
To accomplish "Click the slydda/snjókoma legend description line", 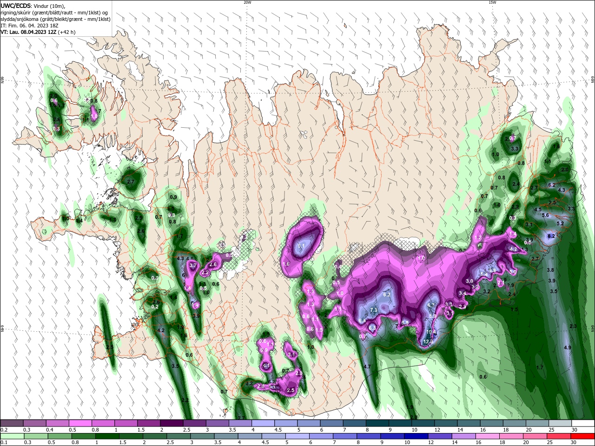I will click(56, 19).
